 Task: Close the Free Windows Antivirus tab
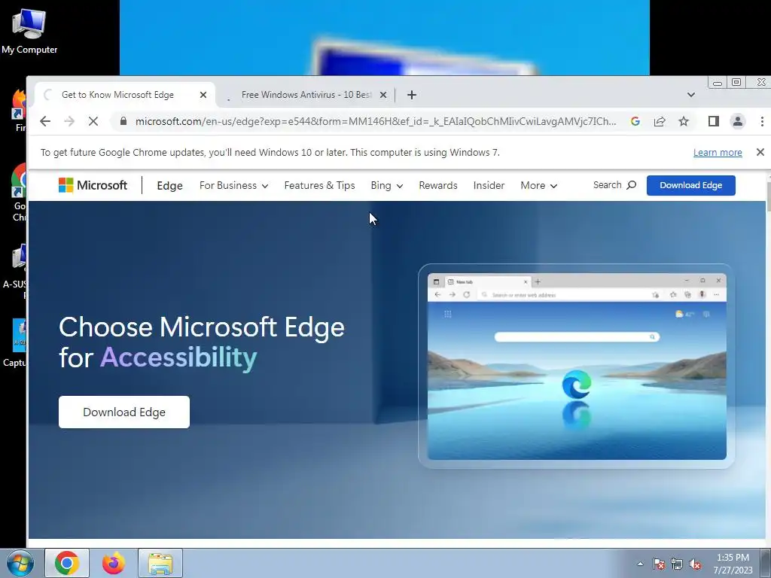pyautogui.click(x=383, y=95)
